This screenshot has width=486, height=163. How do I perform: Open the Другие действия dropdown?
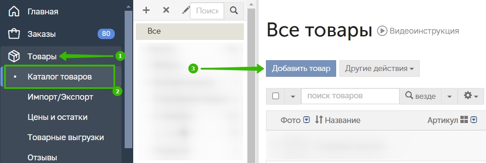(x=379, y=68)
